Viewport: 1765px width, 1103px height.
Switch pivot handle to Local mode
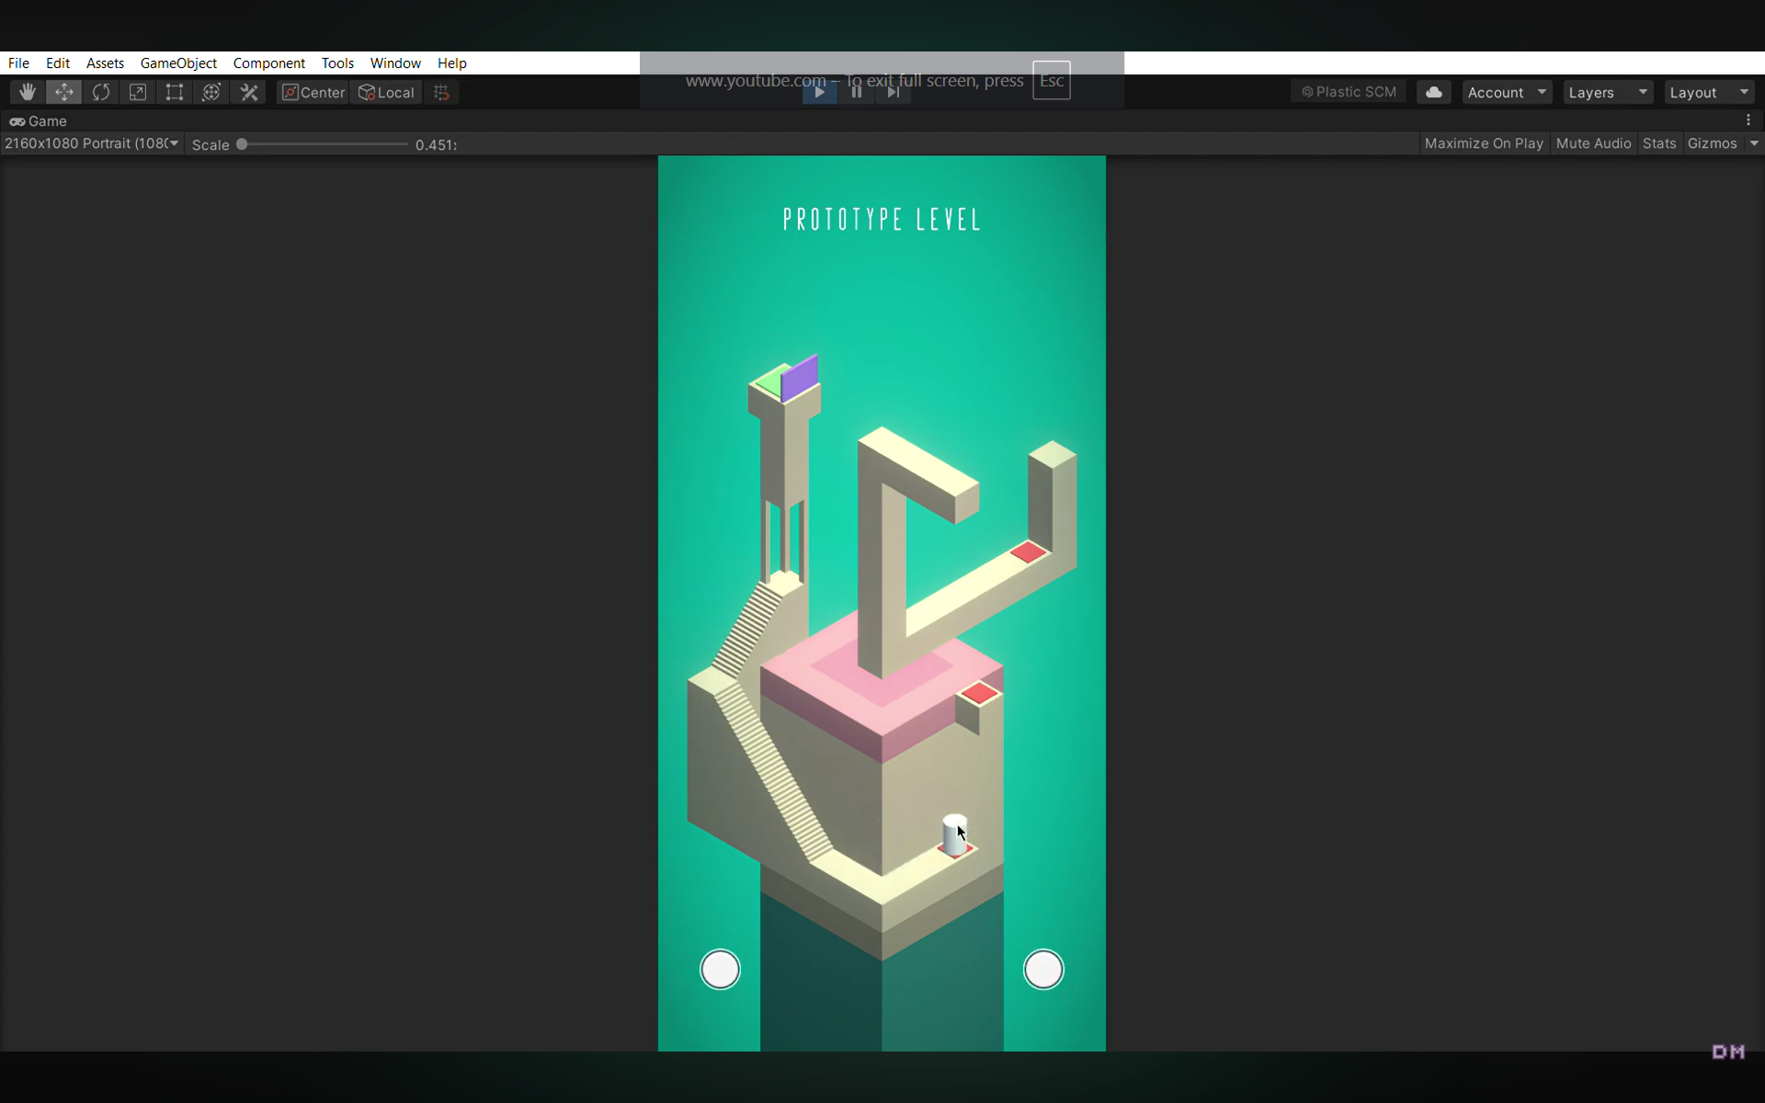(386, 92)
